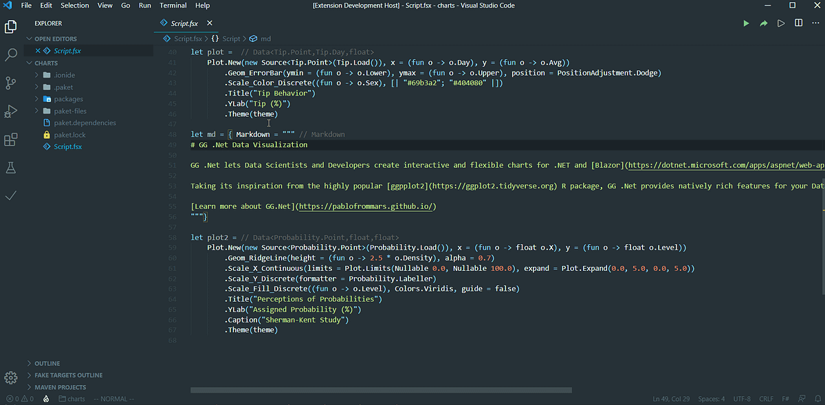Open the Search view in the Activity Bar
The image size is (825, 405).
[10, 54]
